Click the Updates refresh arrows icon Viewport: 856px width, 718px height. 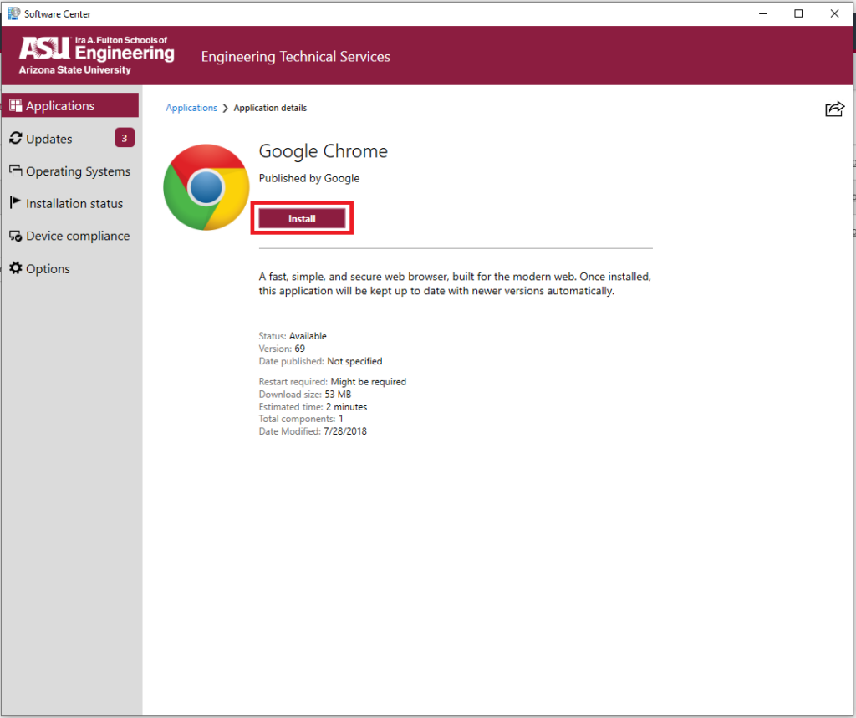tap(16, 138)
